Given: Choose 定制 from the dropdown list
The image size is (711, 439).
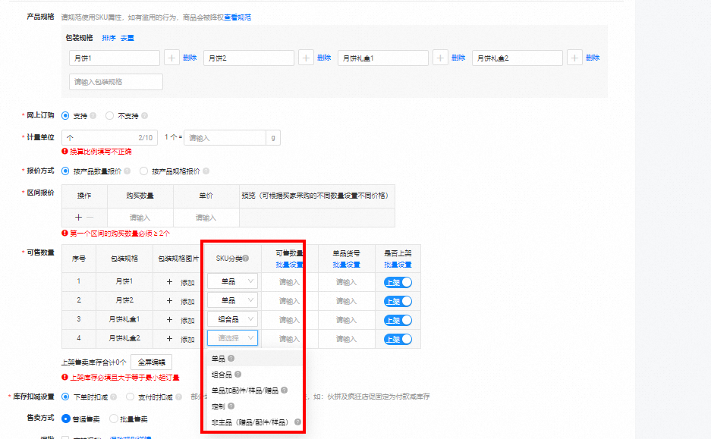Looking at the screenshot, I should click(219, 406).
